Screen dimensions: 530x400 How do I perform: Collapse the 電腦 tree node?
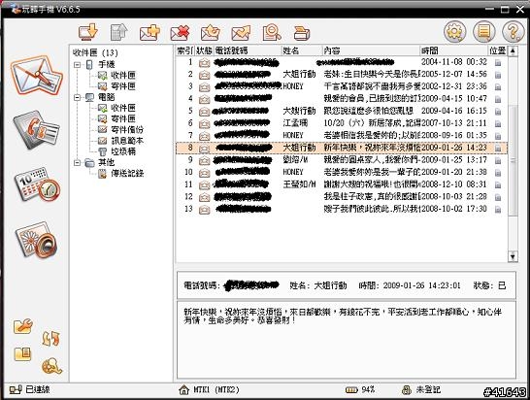[x=78, y=97]
